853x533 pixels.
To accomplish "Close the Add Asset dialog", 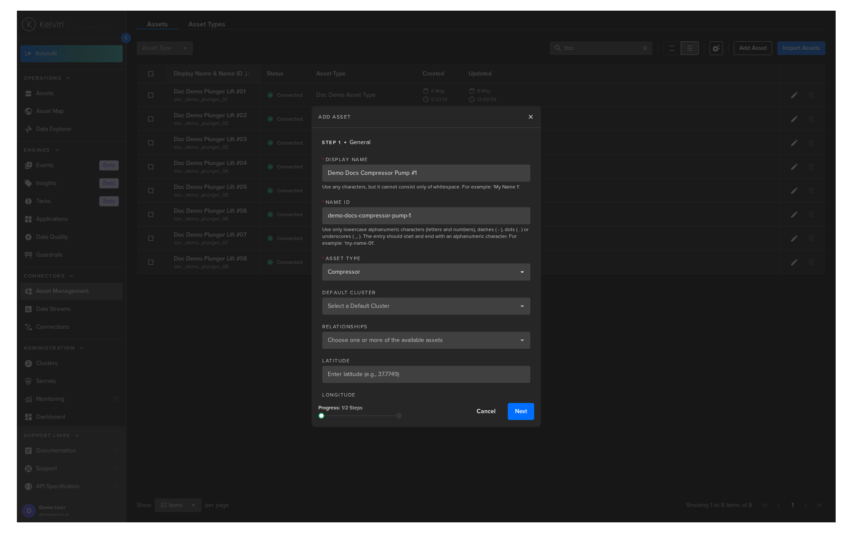I will click(x=530, y=117).
